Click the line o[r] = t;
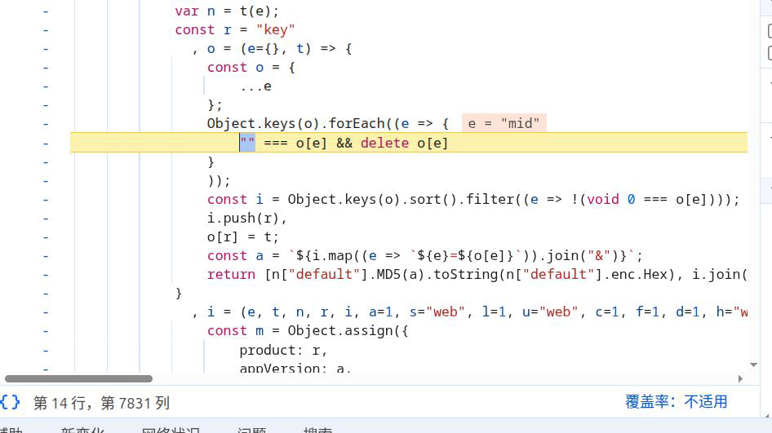 [242, 237]
